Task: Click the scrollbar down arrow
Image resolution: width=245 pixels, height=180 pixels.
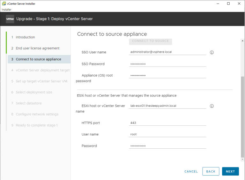Action: (x=242, y=159)
